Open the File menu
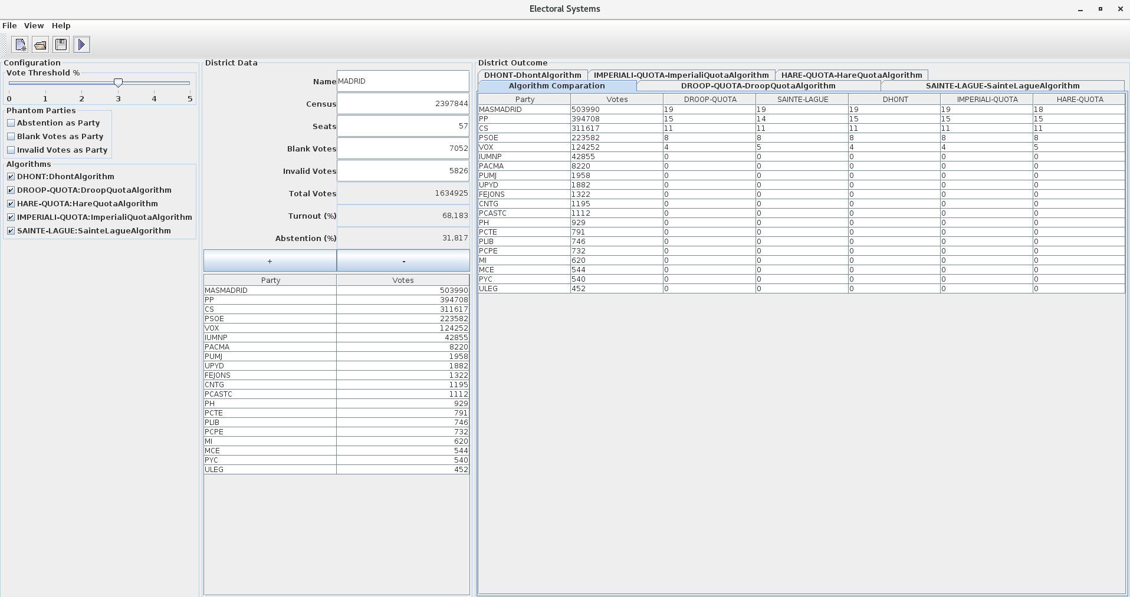 [x=9, y=25]
